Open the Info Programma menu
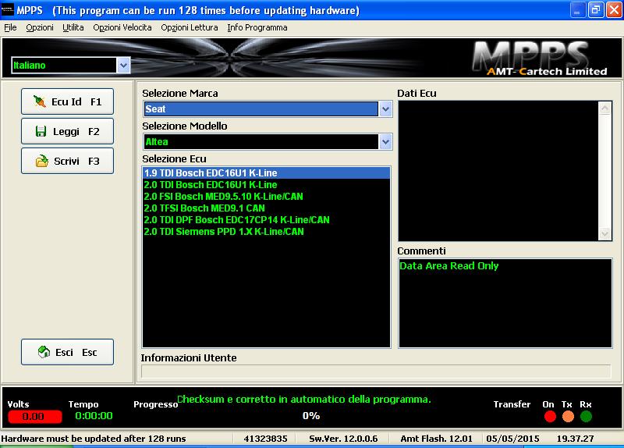Image resolution: width=624 pixels, height=448 pixels. tap(257, 27)
